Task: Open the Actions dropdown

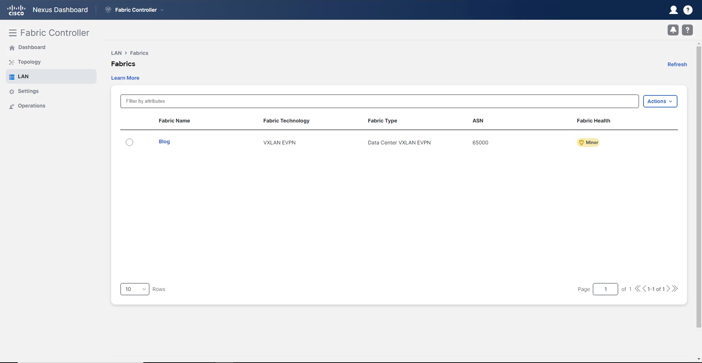Action: (660, 101)
